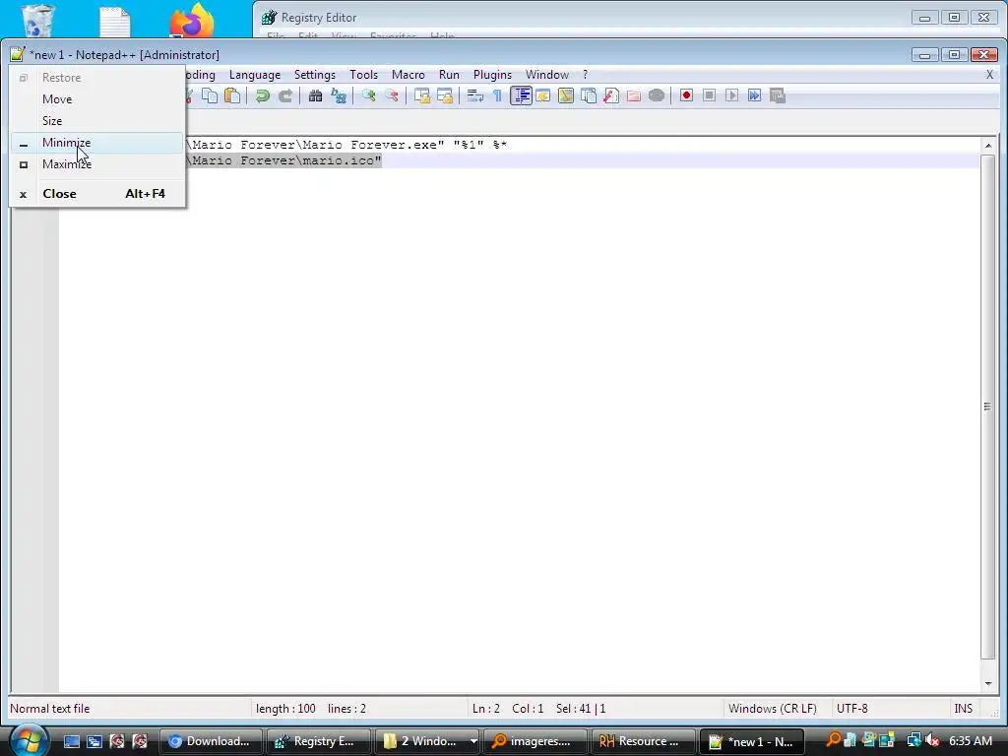
Task: Toggle Show all characters pilcrow icon
Action: tap(497, 95)
